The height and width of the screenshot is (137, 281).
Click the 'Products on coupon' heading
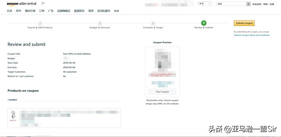(x=23, y=91)
